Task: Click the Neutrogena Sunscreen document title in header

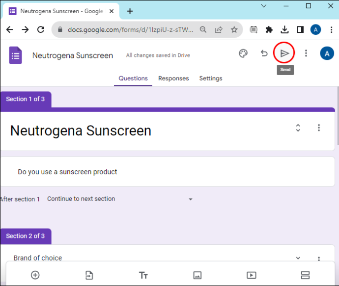Action: pos(73,55)
